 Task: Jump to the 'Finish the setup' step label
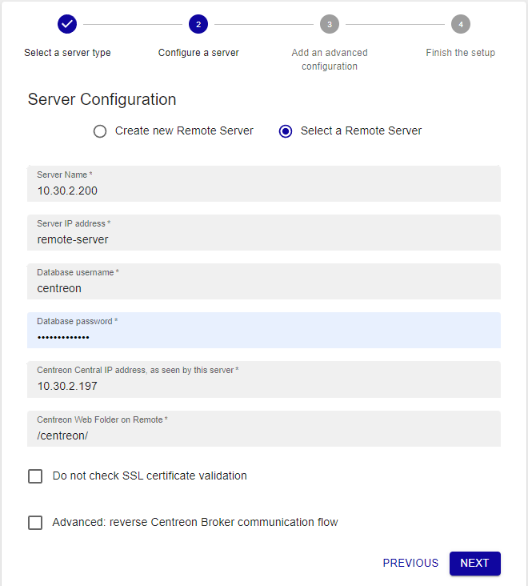click(x=461, y=53)
